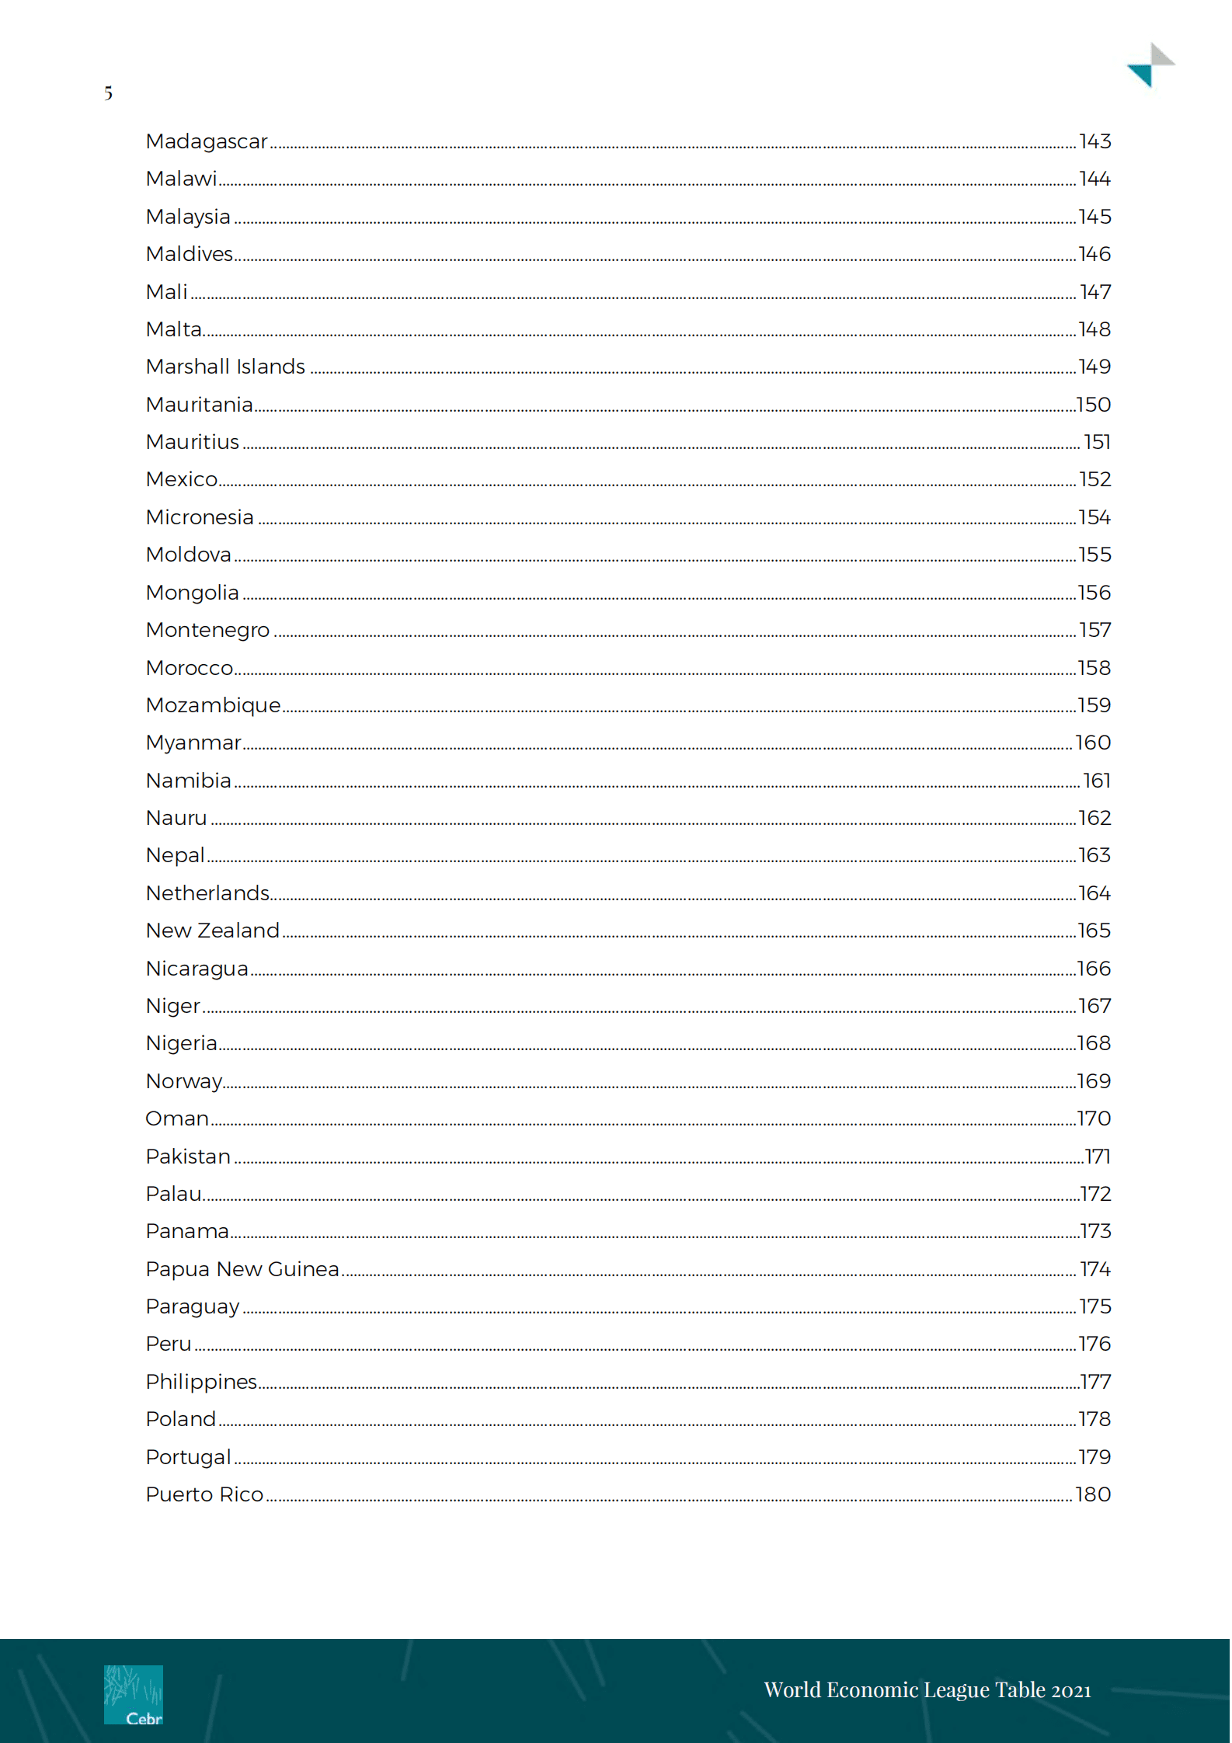
Task: Open the Nigeria contents link
Action: (181, 1043)
